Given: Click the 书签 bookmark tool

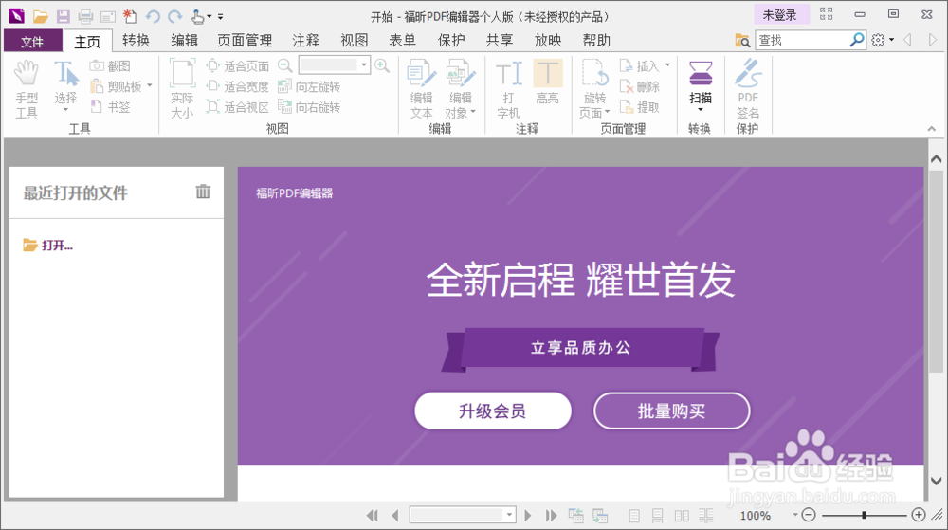Looking at the screenshot, I should [110, 107].
